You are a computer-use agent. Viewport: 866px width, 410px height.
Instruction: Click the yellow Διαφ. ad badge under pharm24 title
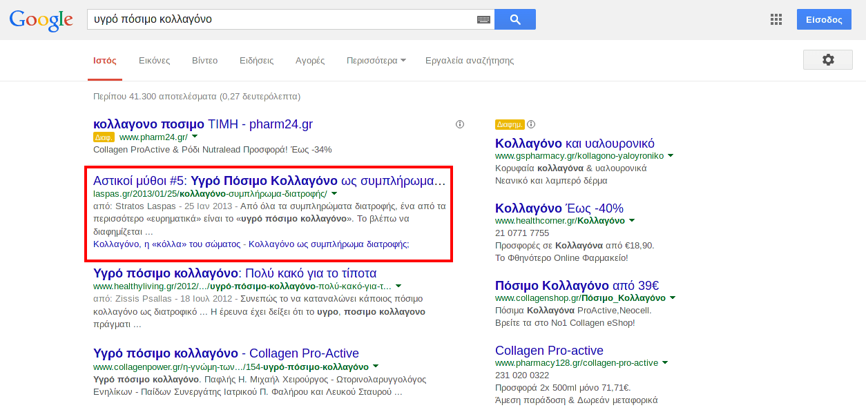[x=104, y=137]
